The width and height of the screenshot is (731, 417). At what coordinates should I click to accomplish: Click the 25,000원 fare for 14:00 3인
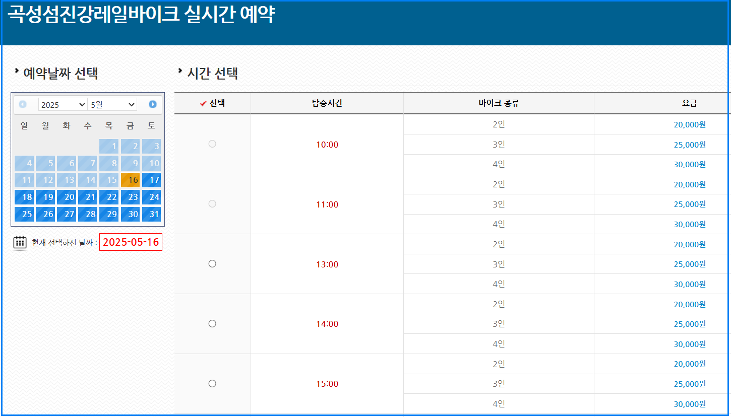point(690,324)
